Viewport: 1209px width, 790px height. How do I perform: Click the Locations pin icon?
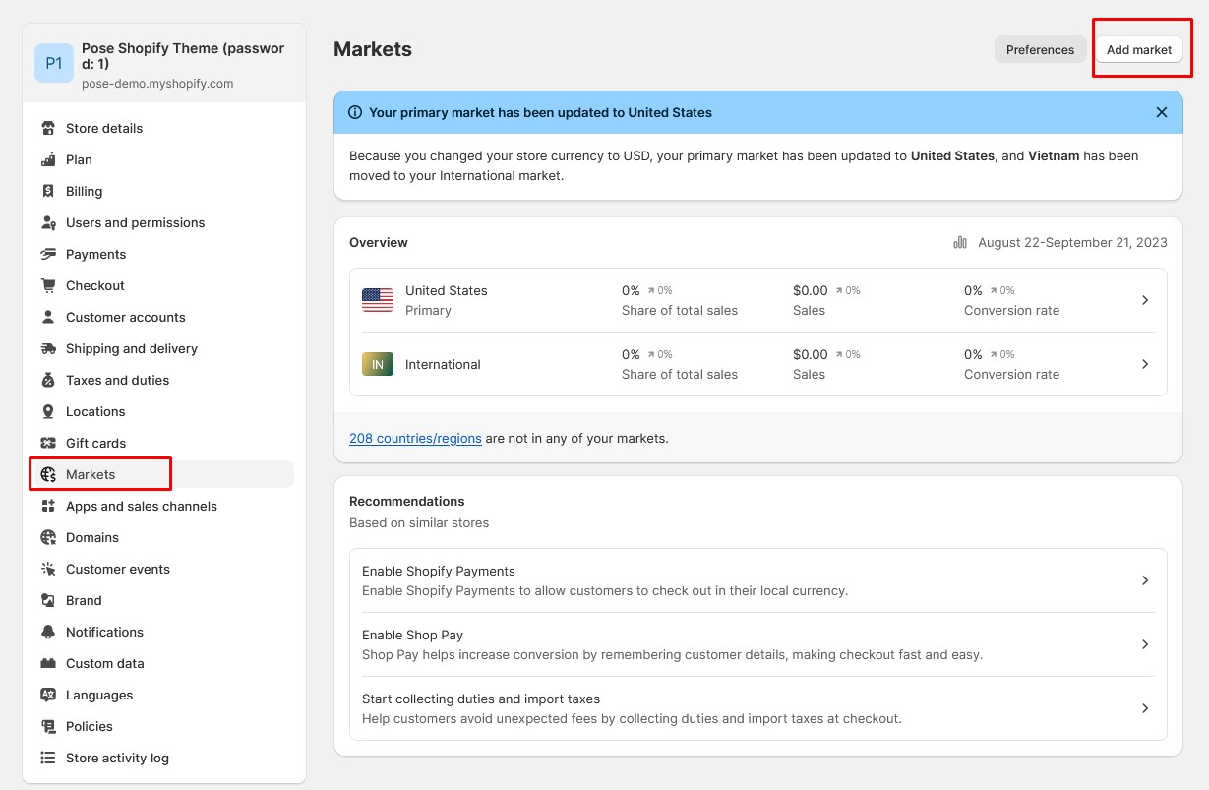point(48,411)
